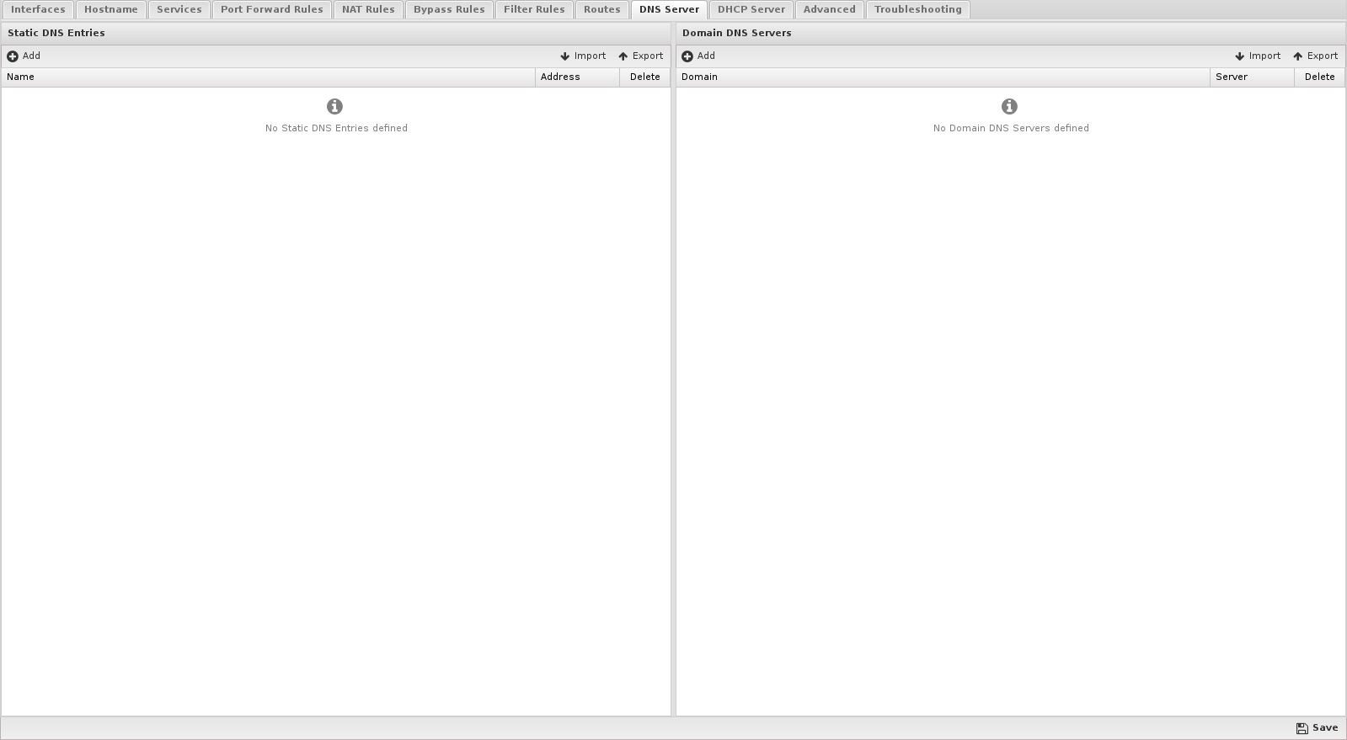Viewport: 1347px width, 740px height.
Task: Click the Static DNS Entries panel title
Action: coord(56,34)
